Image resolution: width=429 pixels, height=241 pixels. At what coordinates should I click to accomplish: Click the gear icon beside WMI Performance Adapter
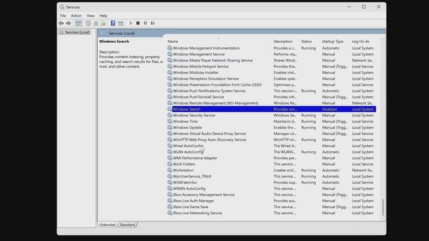point(170,158)
